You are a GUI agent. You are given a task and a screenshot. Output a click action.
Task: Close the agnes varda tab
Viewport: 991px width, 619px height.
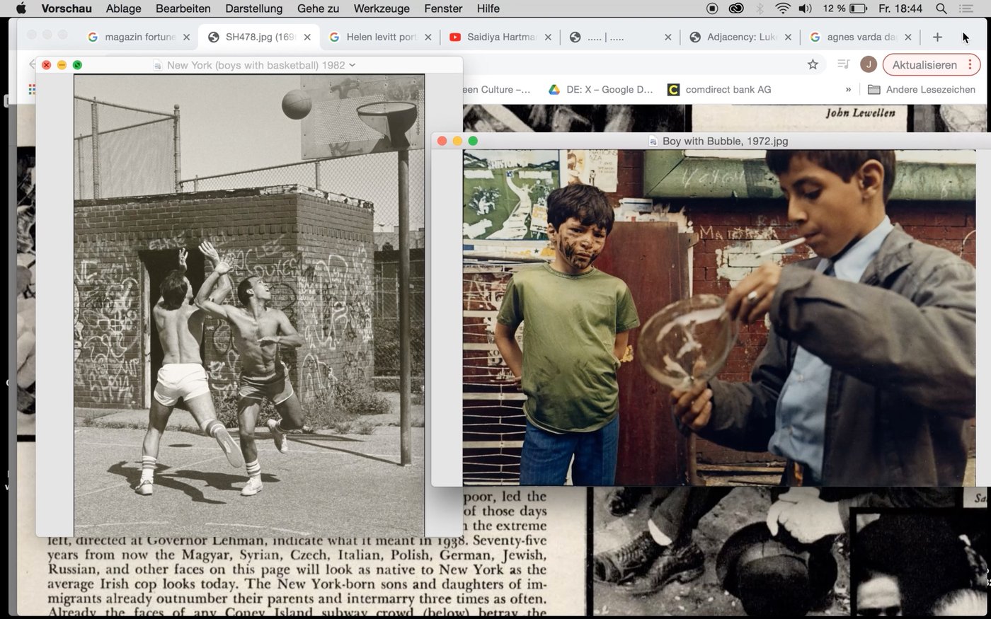[x=907, y=37]
